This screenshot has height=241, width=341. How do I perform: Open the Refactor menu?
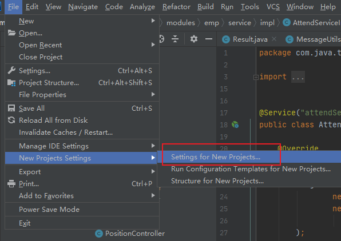click(176, 7)
